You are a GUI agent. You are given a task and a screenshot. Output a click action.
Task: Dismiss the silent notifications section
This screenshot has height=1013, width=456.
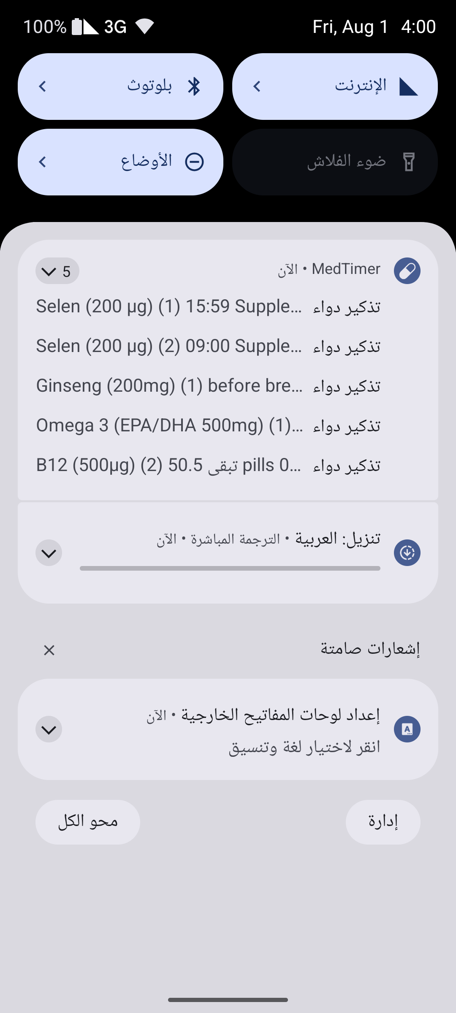49,650
